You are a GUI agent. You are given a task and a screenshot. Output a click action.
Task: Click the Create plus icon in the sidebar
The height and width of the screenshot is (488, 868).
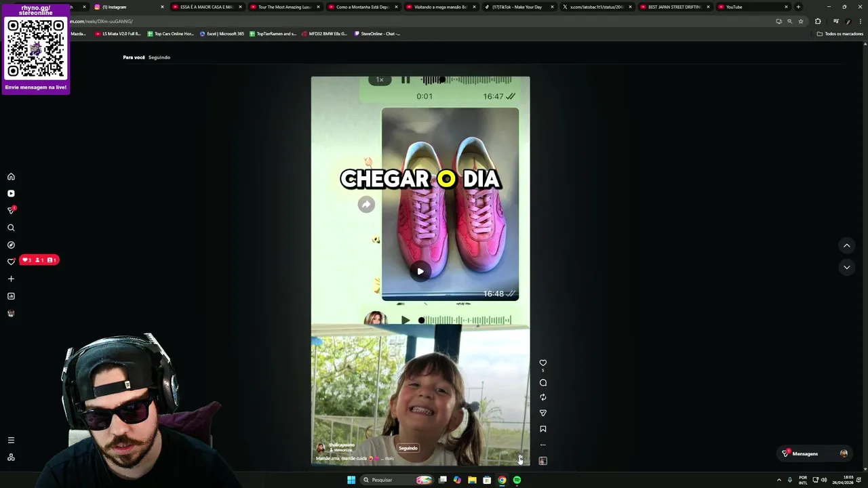click(11, 279)
